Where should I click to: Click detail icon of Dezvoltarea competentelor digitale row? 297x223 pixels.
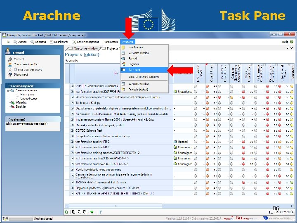pos(72,109)
